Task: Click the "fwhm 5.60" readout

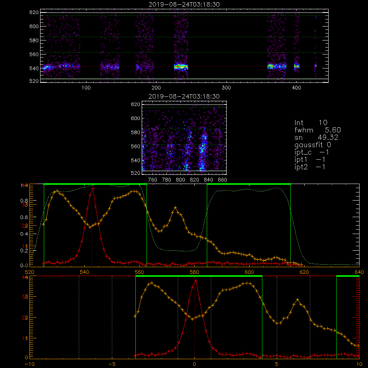Action: [318, 130]
